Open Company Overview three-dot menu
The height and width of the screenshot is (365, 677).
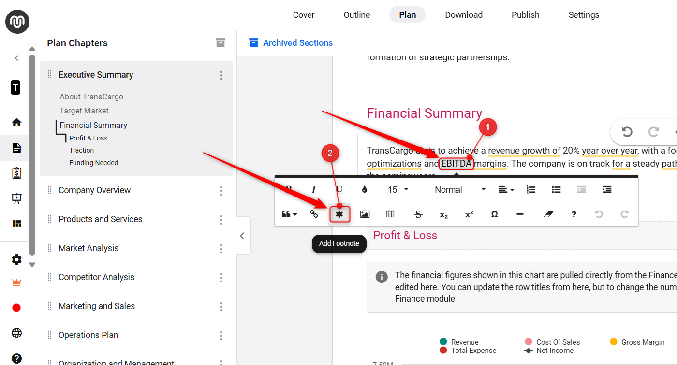pos(221,191)
